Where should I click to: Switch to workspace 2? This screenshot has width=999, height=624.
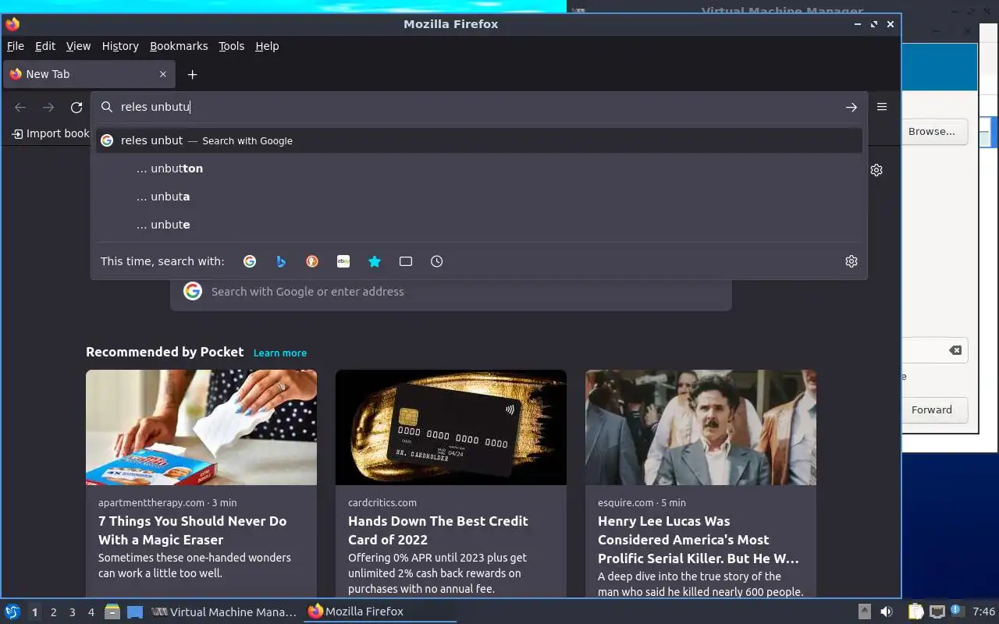coord(53,612)
